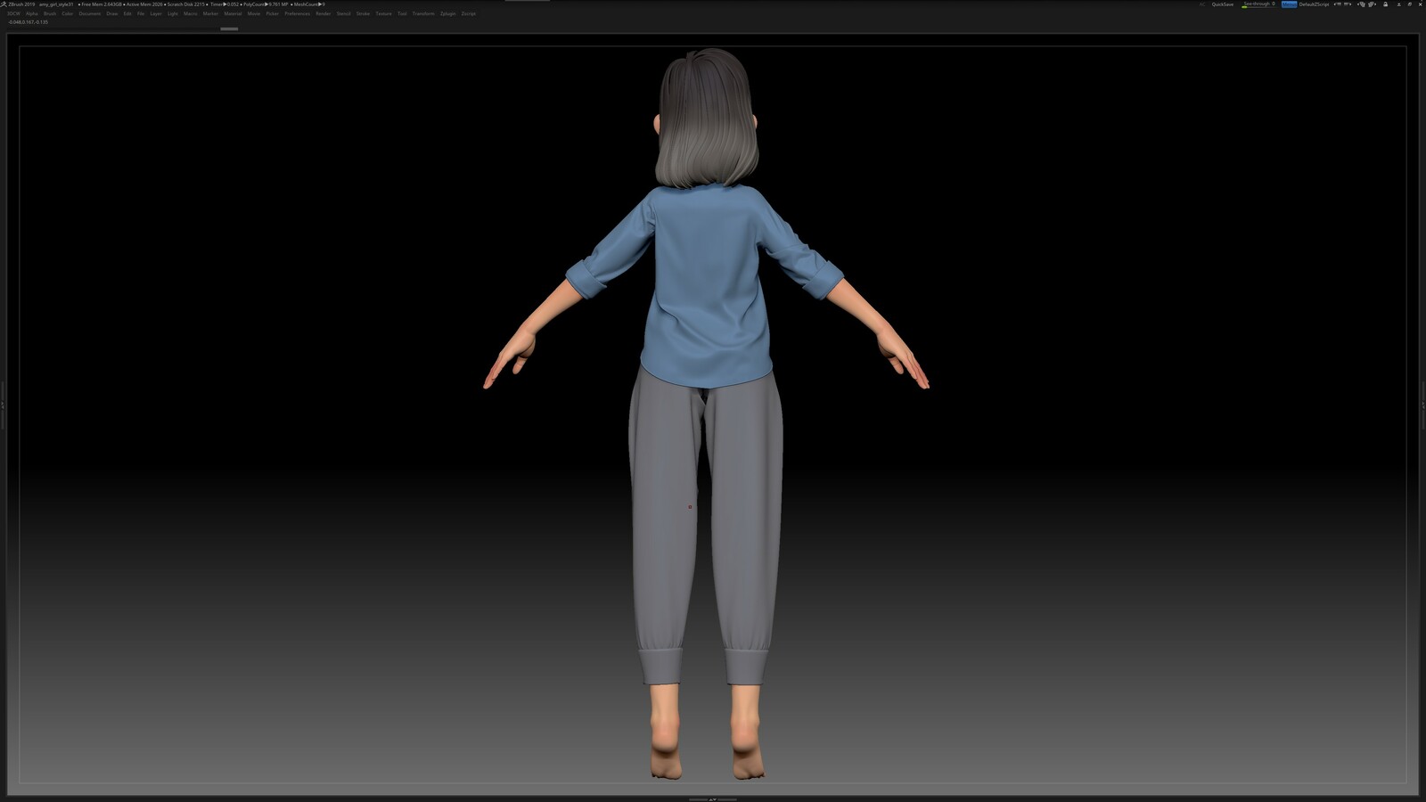The image size is (1426, 802).
Task: Open the Transform menu
Action: (x=423, y=13)
